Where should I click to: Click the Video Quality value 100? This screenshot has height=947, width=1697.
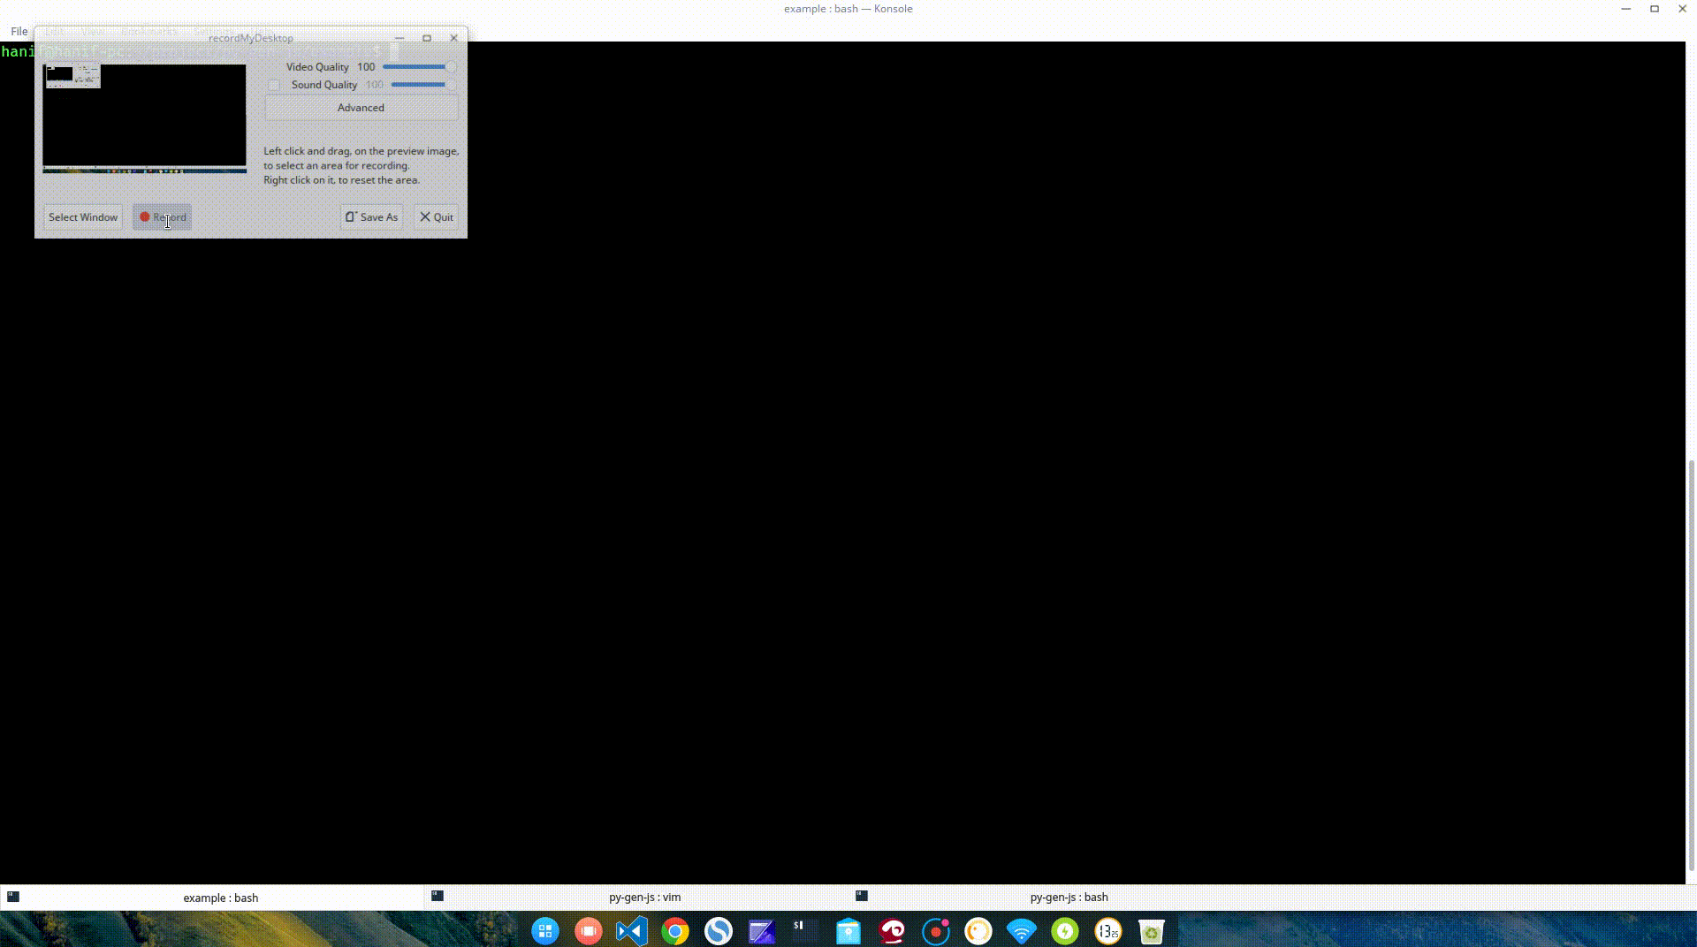tap(366, 67)
